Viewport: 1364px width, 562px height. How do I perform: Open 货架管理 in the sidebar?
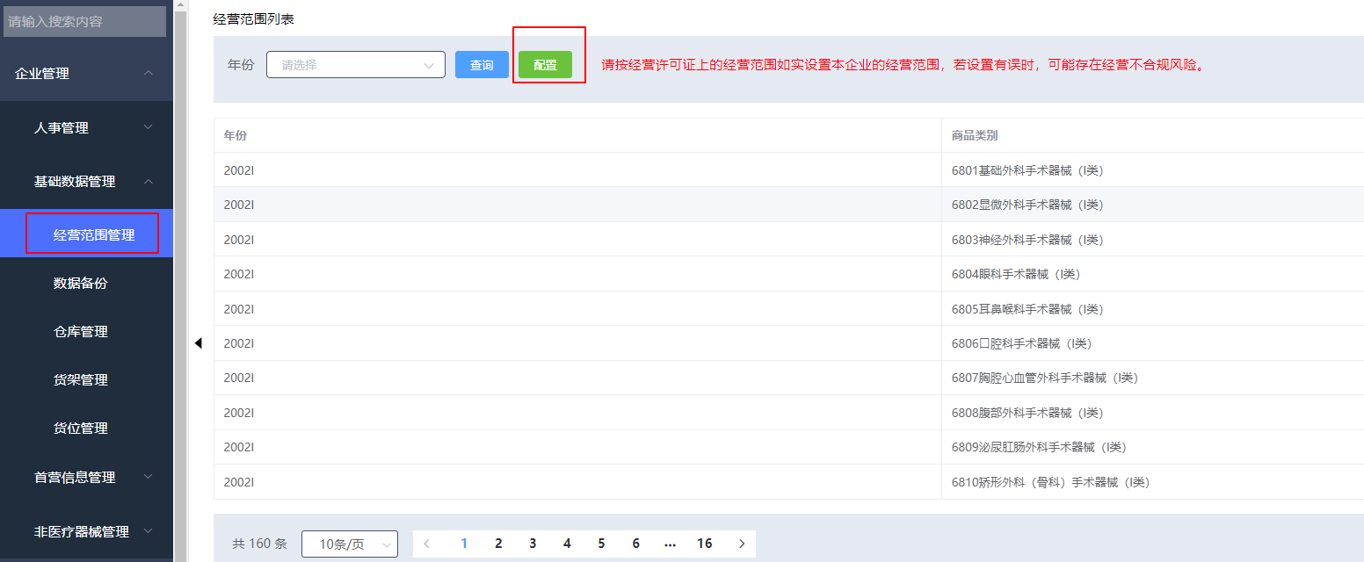(x=81, y=380)
